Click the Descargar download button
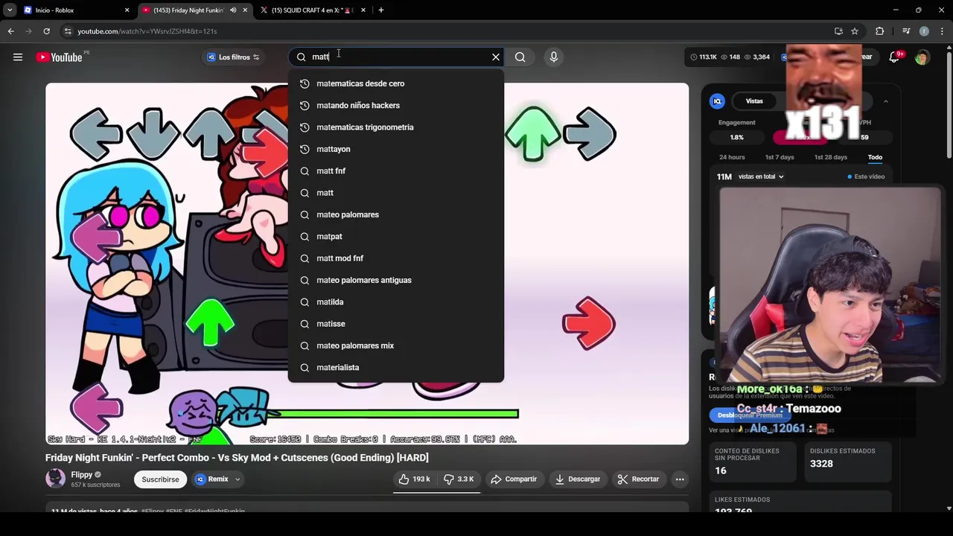 click(x=578, y=479)
